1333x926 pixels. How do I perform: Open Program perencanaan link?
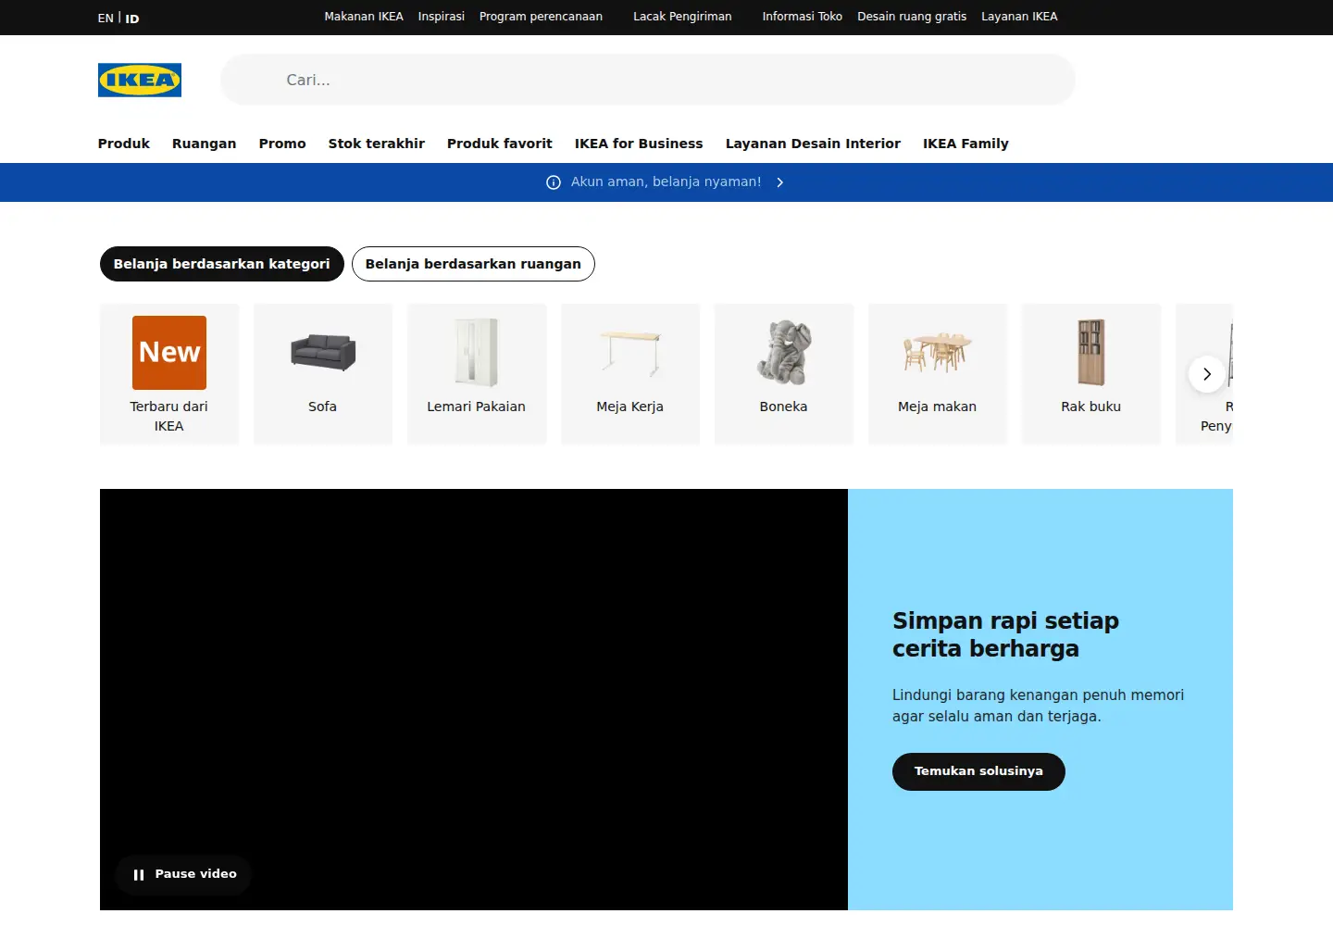click(x=541, y=17)
